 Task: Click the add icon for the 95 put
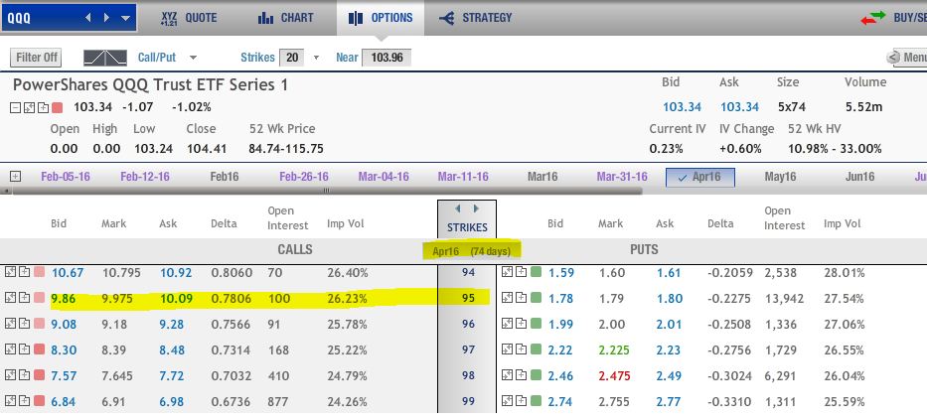coord(521,297)
